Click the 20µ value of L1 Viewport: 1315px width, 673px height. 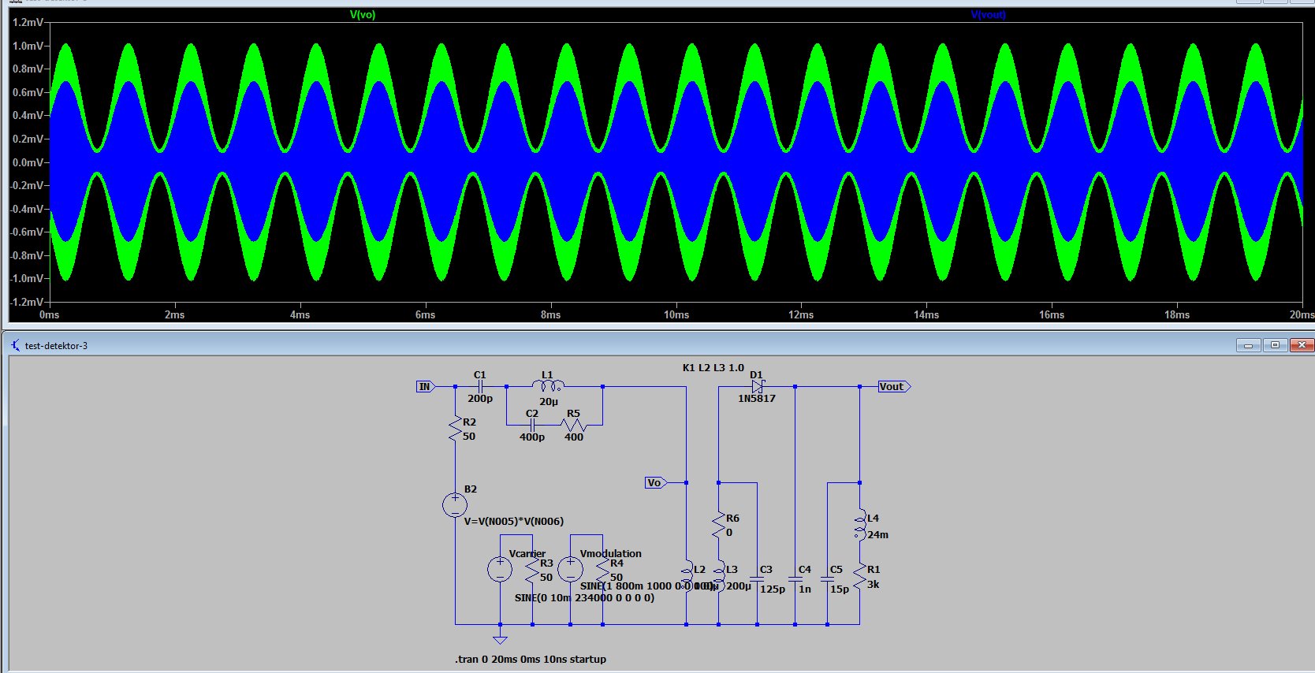(x=549, y=402)
